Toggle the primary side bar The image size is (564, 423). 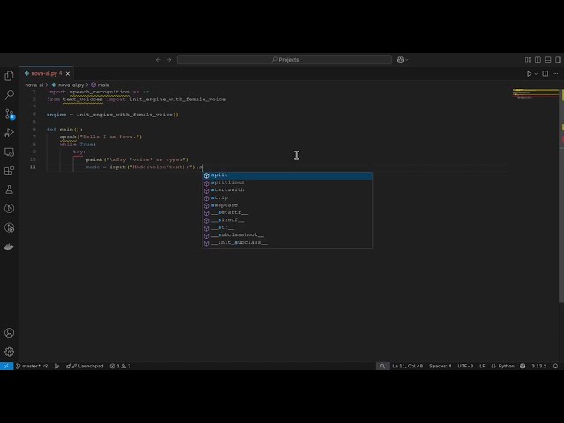click(x=538, y=60)
